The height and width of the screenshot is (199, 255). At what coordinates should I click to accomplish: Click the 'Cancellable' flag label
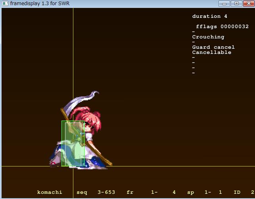(211, 52)
